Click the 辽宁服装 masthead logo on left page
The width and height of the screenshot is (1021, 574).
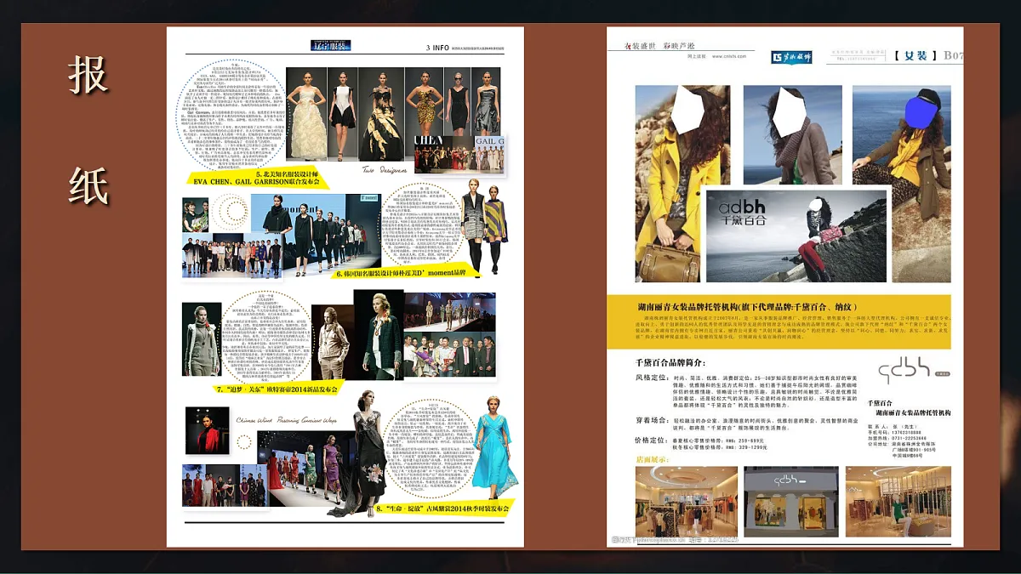pyautogui.click(x=330, y=46)
